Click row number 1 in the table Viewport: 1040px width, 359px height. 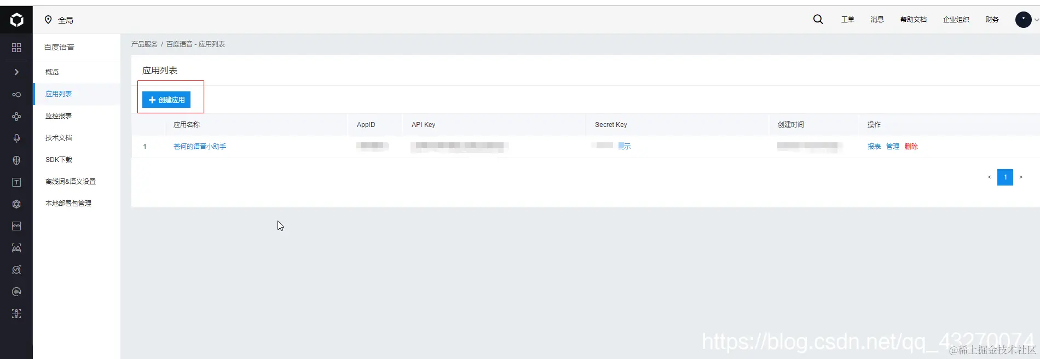[x=145, y=146]
